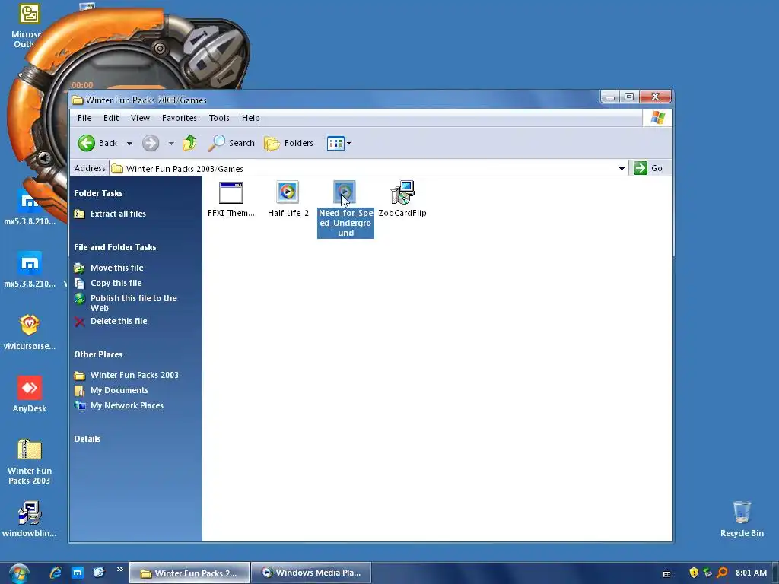Open Search in the toolbar

(x=231, y=143)
